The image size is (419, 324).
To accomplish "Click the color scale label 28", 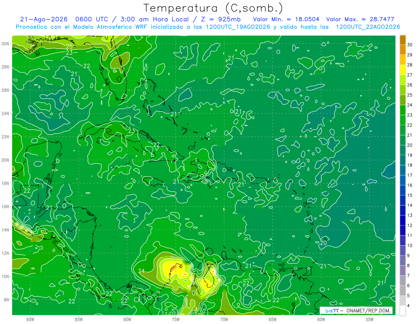I will pos(410,65).
